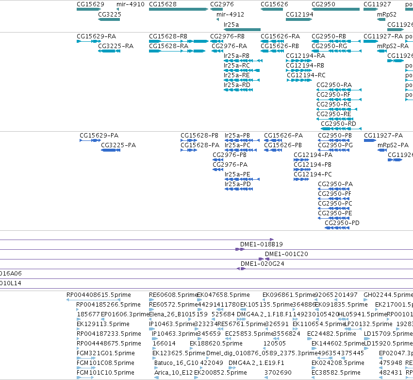
Task: Select the Batuco_16_G10 feature label
Action: 176,363
